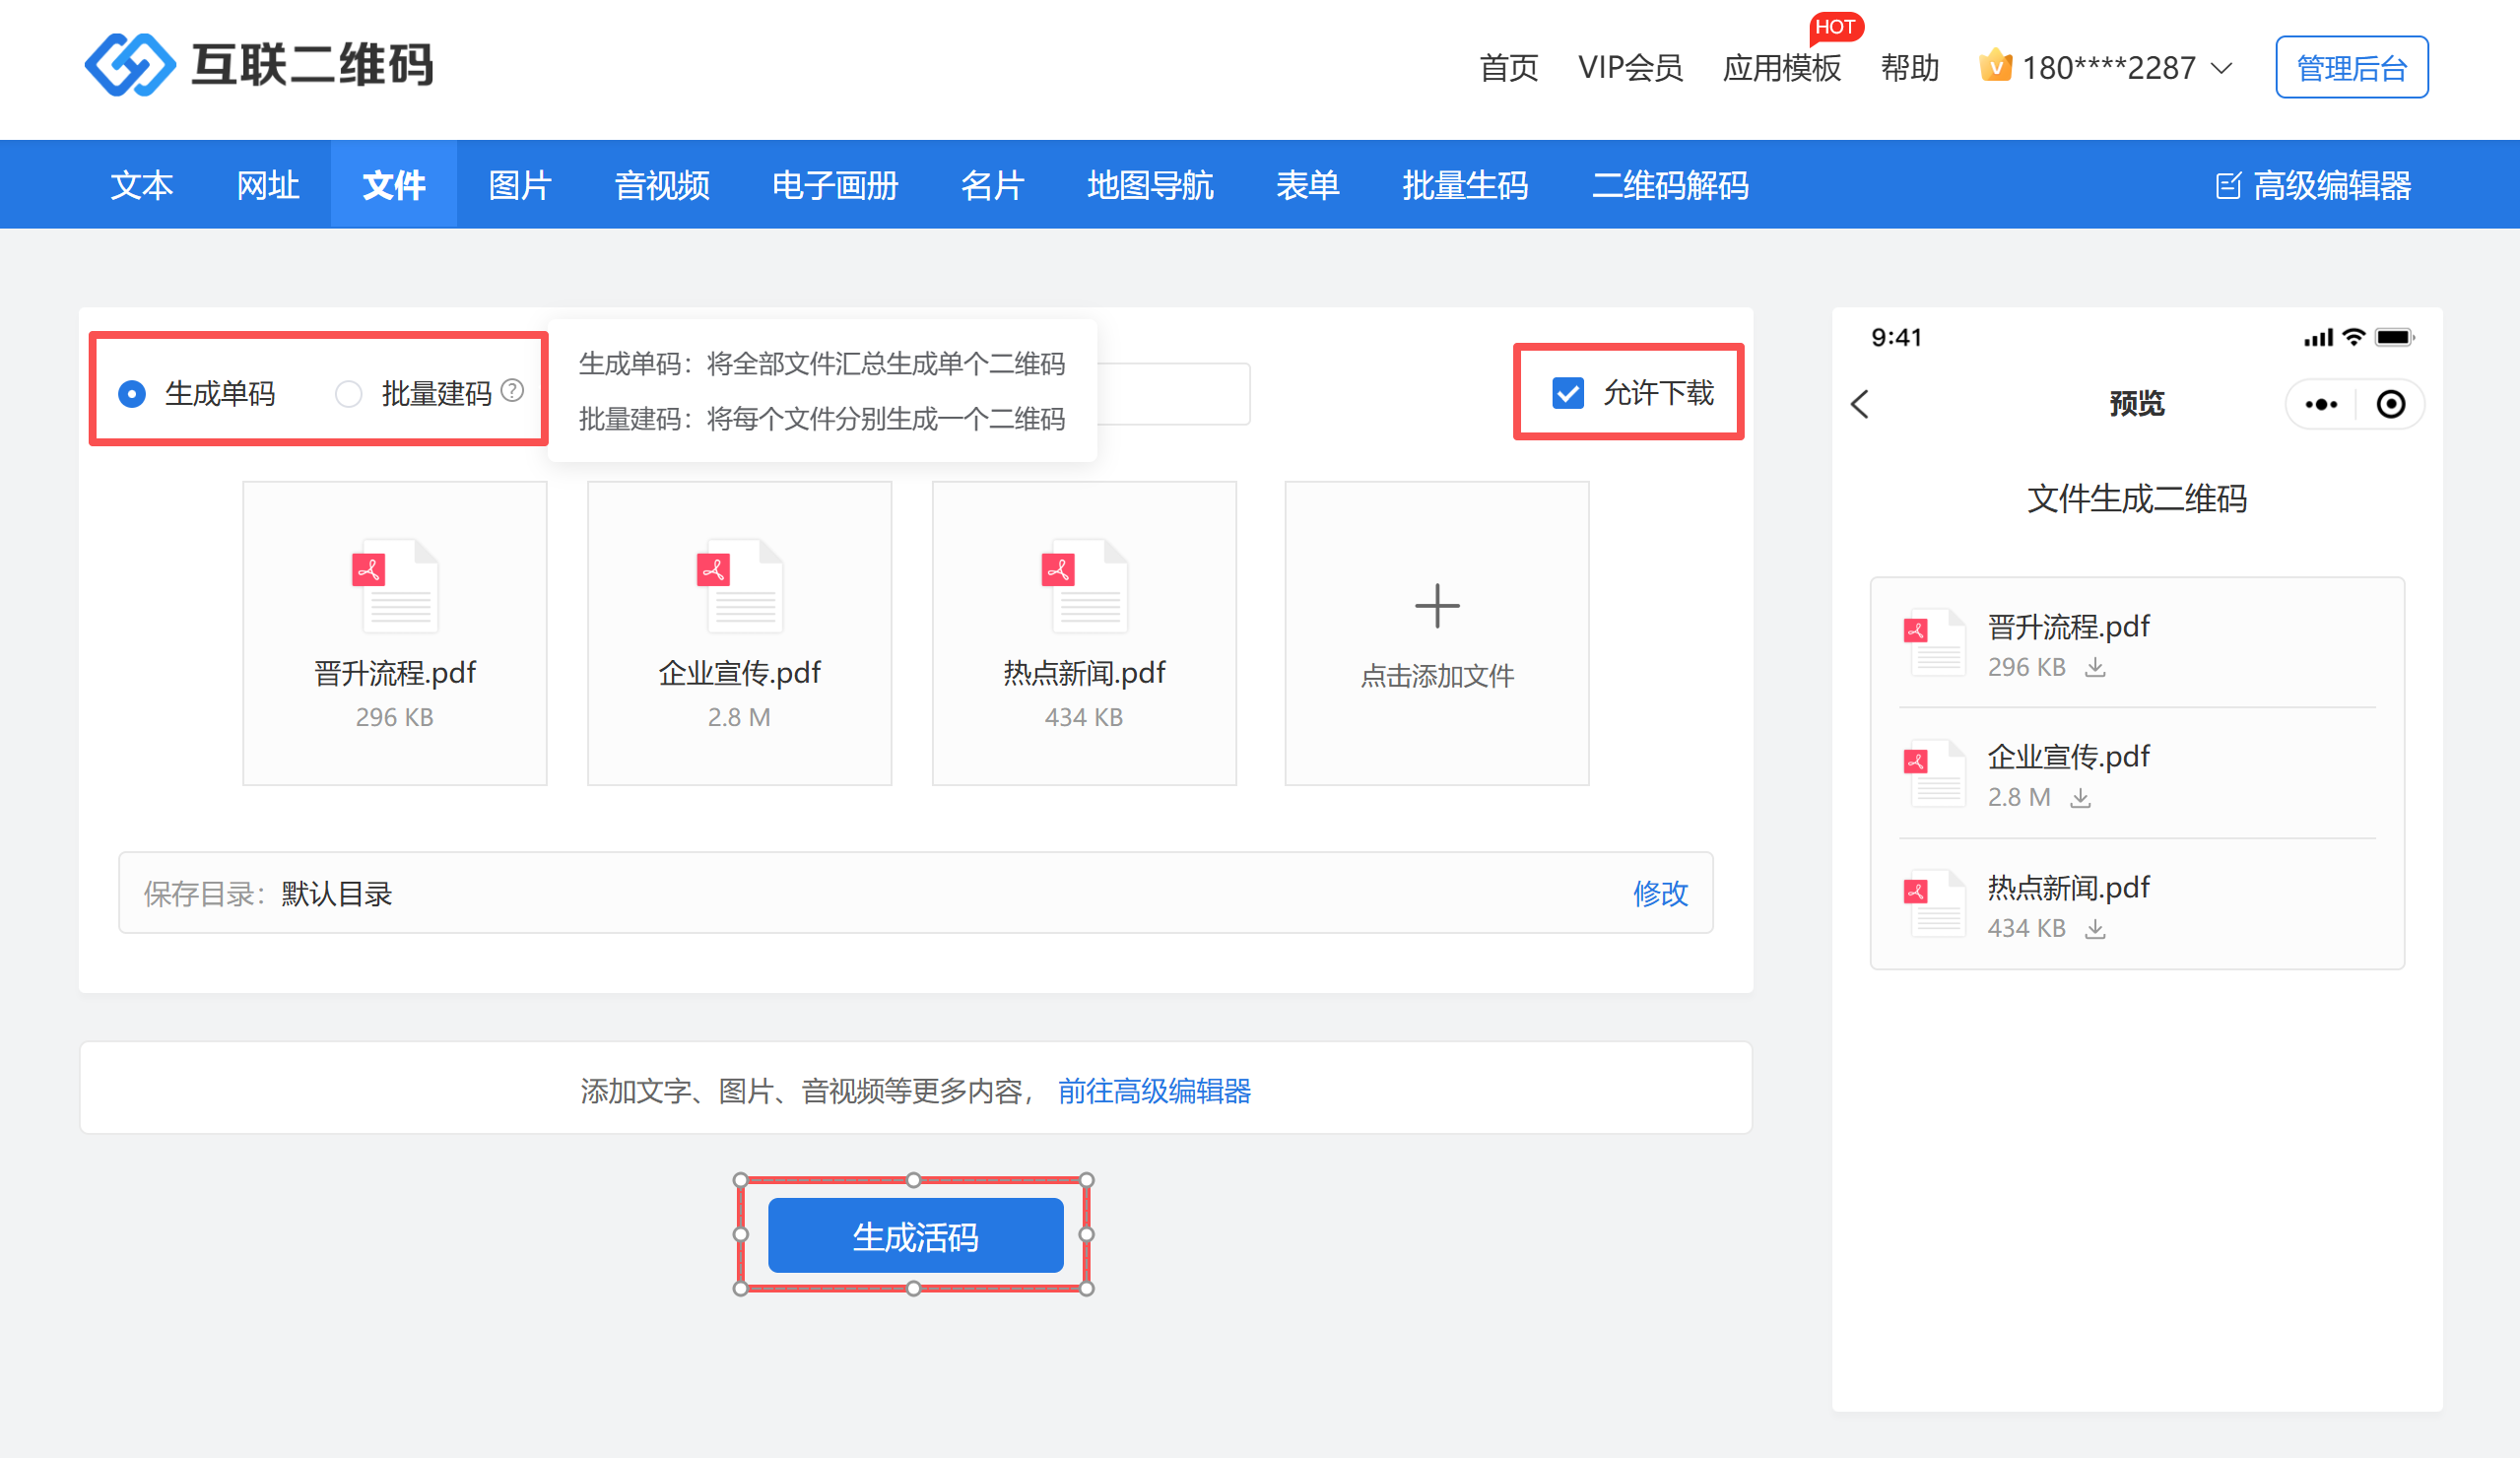Screen dimensions: 2520x1458
Task: Open the 批量生码 tab
Action: click(x=1464, y=185)
